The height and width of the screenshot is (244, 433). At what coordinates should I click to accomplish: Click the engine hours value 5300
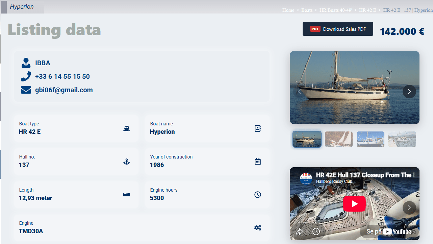click(157, 198)
